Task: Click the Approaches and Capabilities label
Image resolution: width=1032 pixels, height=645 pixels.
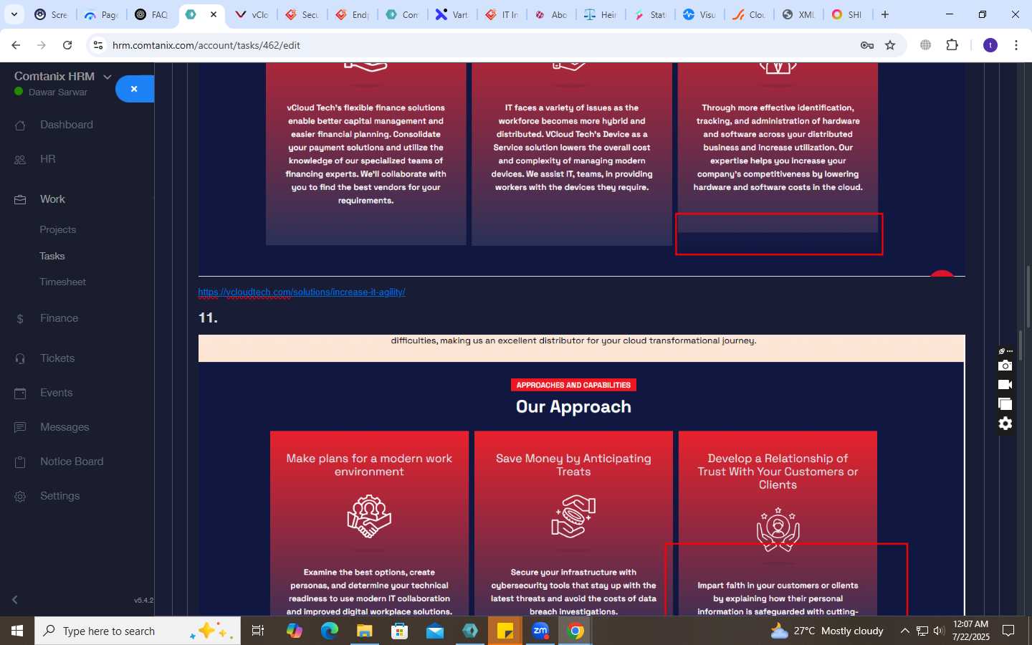Action: (573, 385)
